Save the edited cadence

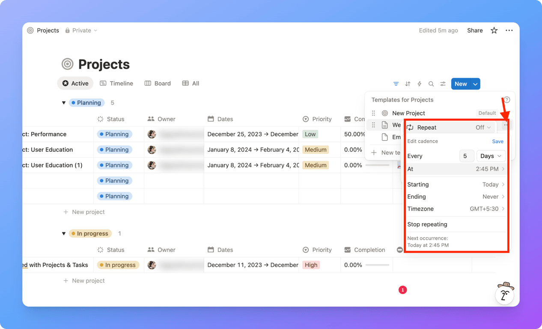497,141
